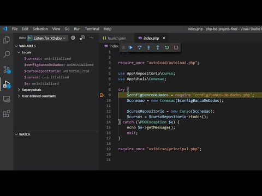The height and width of the screenshot is (196, 262).
Task: Open the File menu
Action: tap(15, 29)
